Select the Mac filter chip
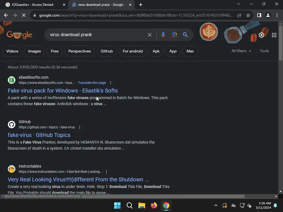 point(190,51)
